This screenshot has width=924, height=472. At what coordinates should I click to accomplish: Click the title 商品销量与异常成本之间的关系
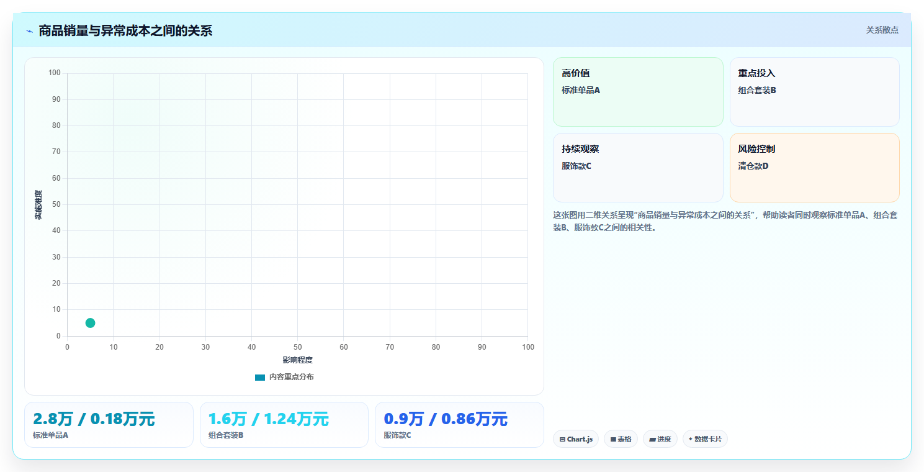[x=125, y=30]
